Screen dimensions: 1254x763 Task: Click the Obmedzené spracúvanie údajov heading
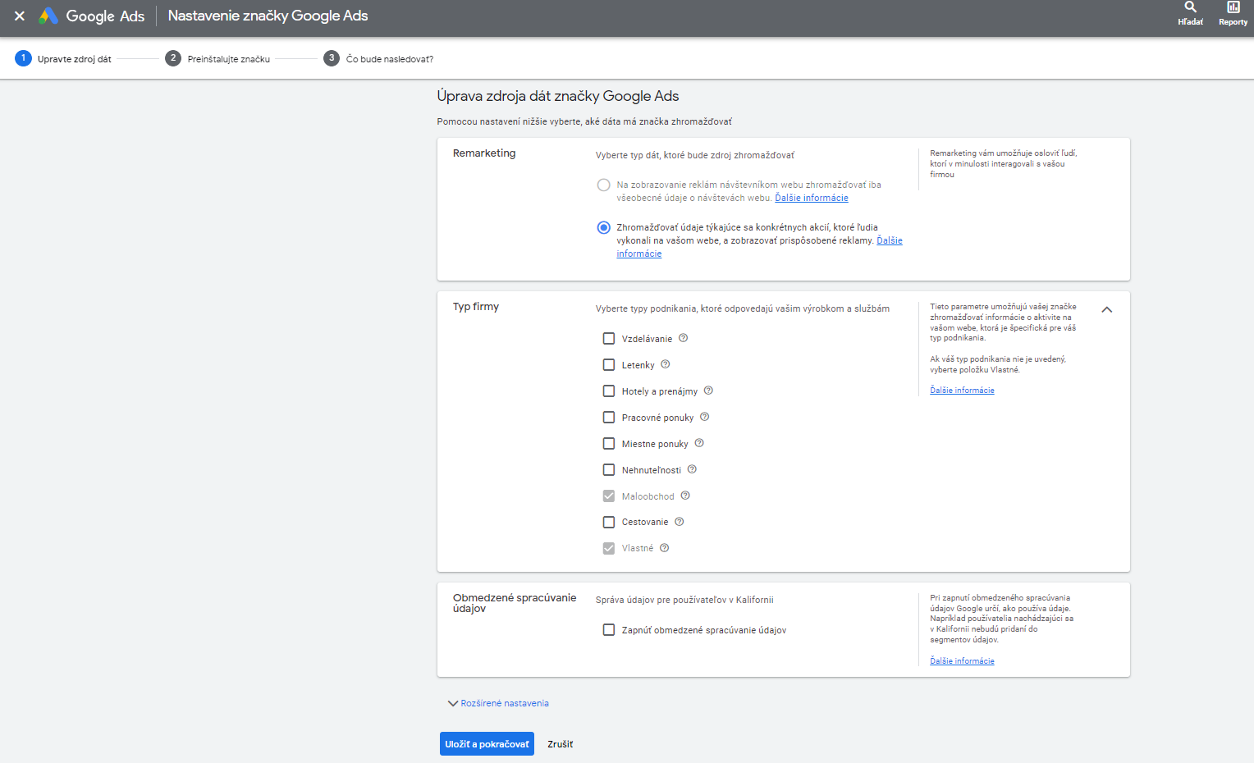click(515, 603)
